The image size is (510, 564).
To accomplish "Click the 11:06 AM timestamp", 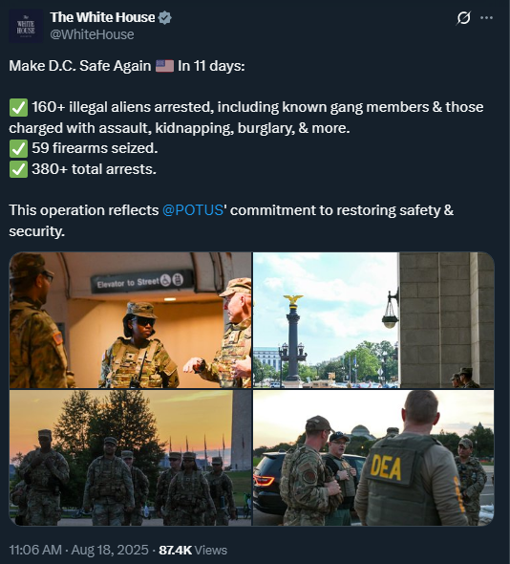I will coord(35,550).
